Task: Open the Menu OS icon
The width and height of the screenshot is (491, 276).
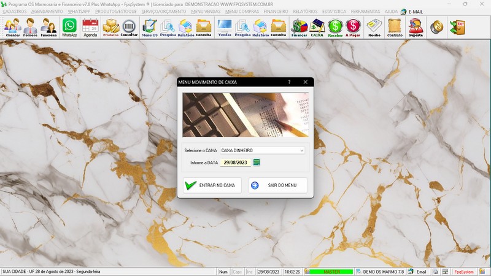Action: 150,27
